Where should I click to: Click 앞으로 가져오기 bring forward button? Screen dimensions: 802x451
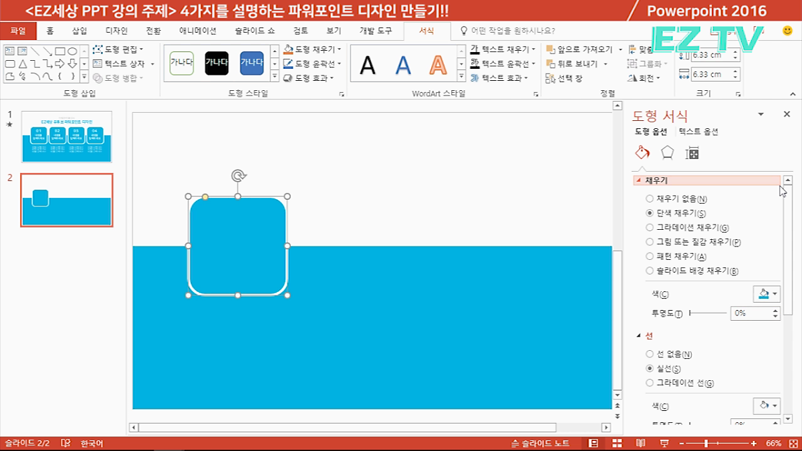pos(579,49)
